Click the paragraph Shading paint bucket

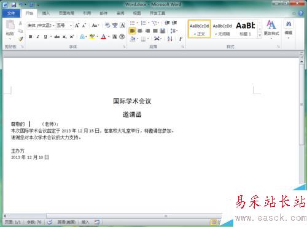(133, 39)
